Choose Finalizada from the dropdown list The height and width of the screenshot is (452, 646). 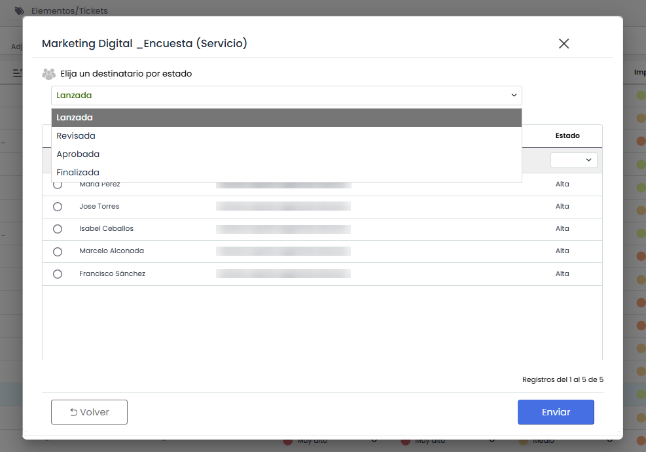[78, 173]
